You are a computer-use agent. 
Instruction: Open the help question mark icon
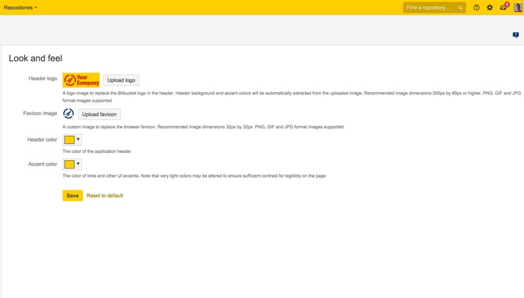[x=476, y=7]
